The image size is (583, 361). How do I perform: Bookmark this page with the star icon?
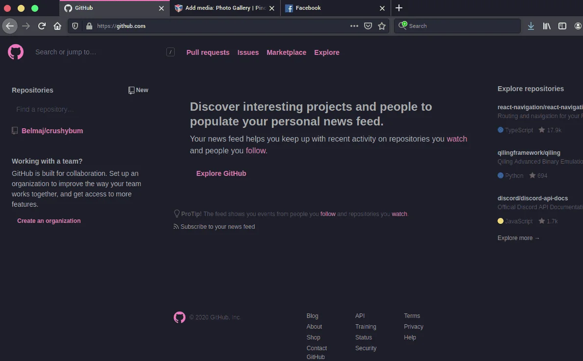click(382, 26)
